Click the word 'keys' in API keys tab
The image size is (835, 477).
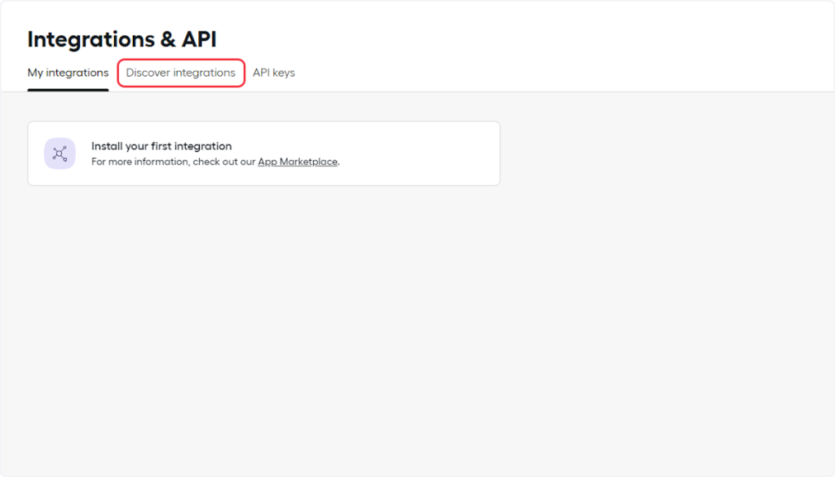[284, 73]
